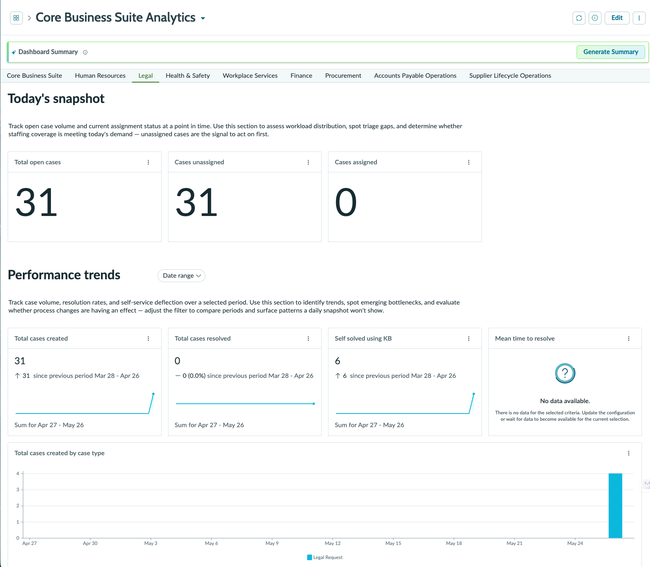
Task: Click the Edit button
Action: click(x=617, y=18)
